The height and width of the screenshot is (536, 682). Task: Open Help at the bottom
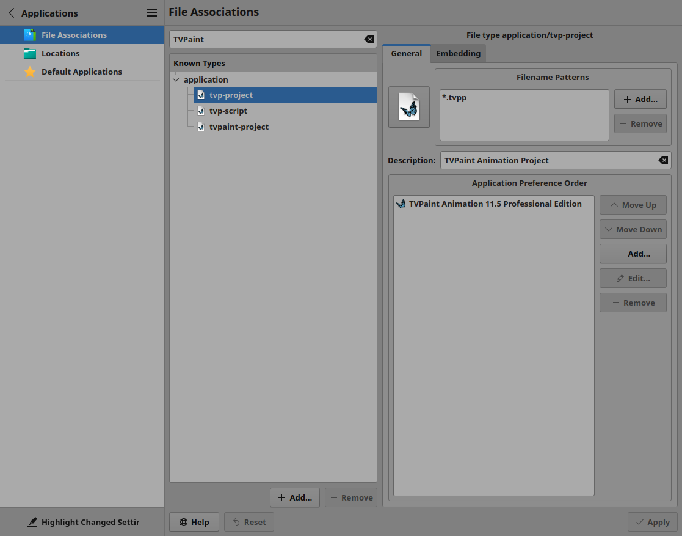click(194, 522)
